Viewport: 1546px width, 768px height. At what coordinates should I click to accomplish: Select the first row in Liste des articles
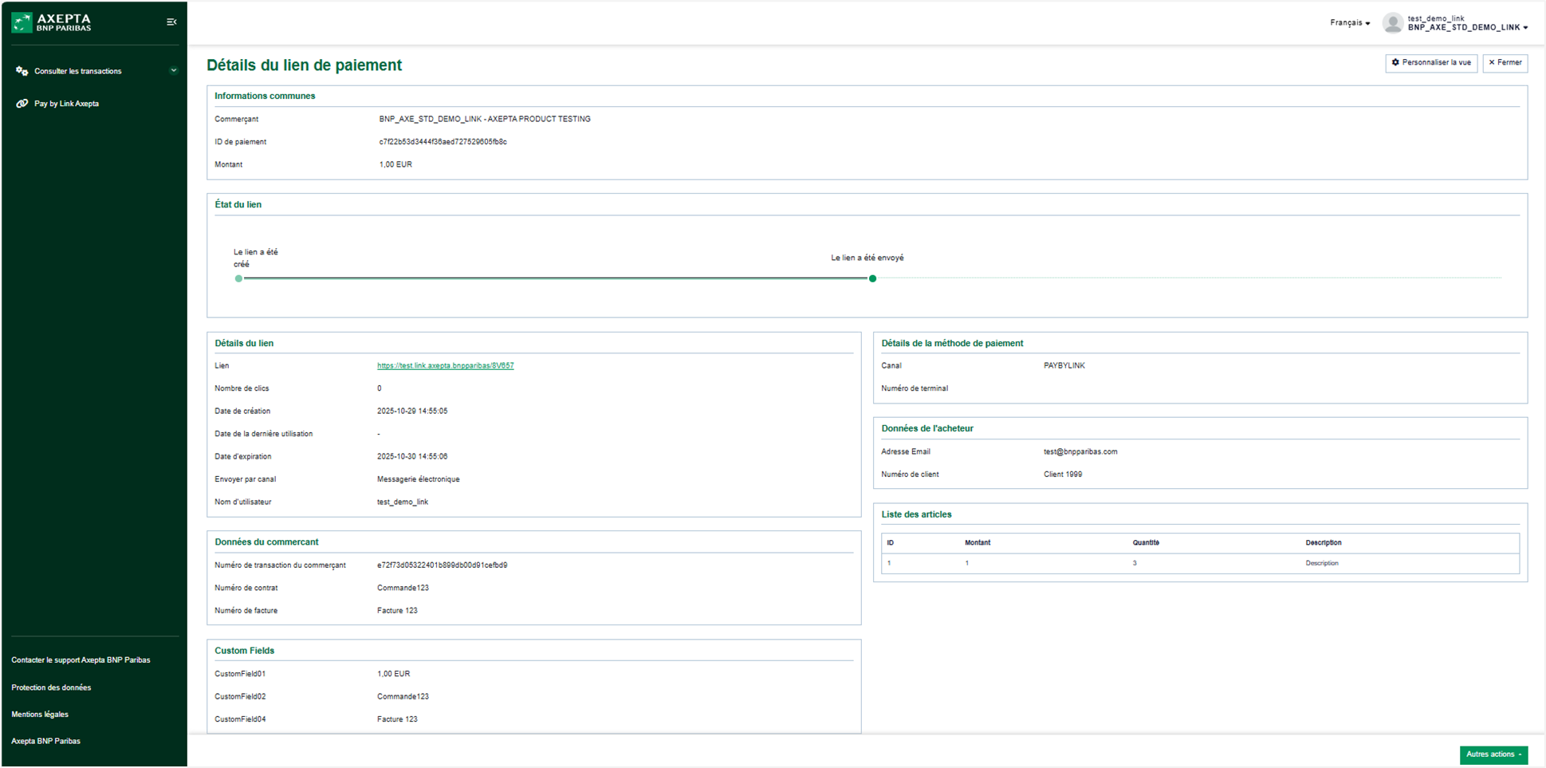tap(1199, 563)
